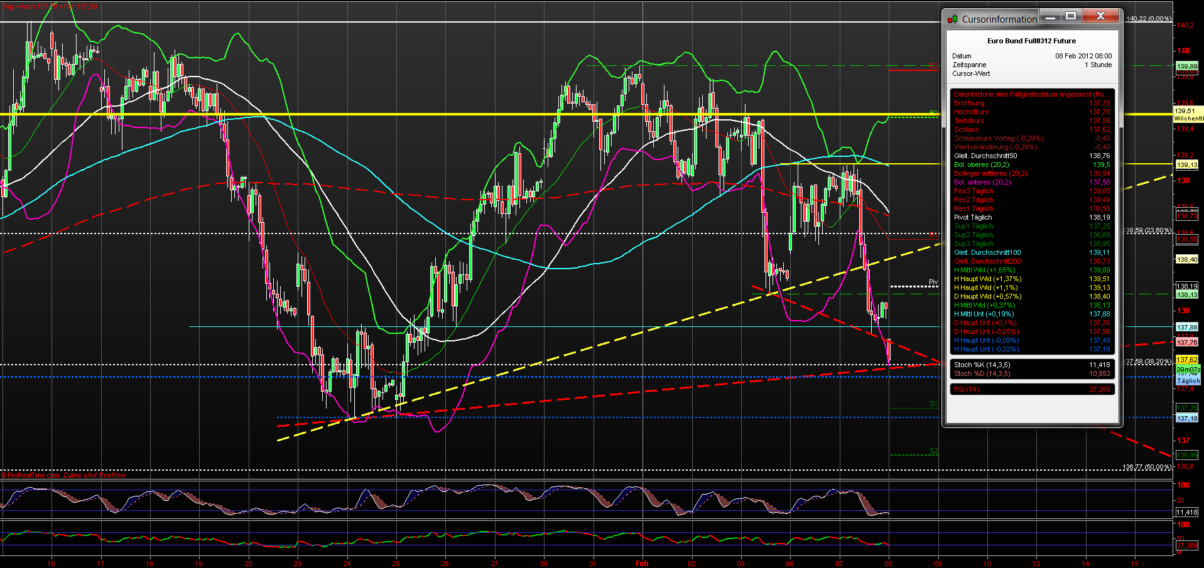Image resolution: width=1204 pixels, height=568 pixels.
Task: Click the 138,40 price axis tag
Action: pos(1186,259)
